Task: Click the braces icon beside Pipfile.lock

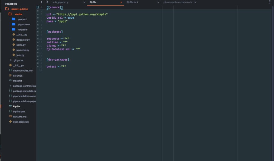Action: click(10, 111)
